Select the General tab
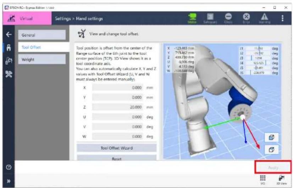 tap(42, 35)
